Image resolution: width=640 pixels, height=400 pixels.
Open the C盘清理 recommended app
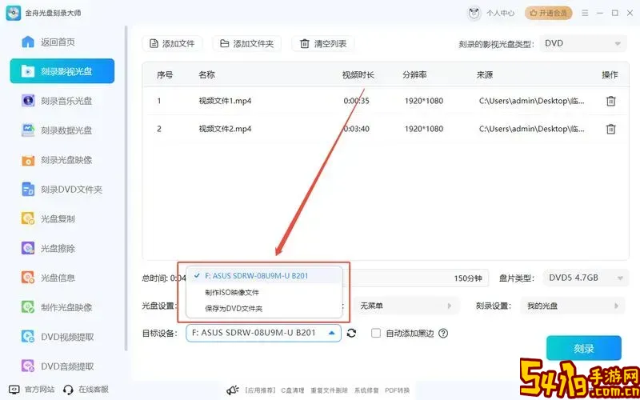pyautogui.click(x=293, y=390)
